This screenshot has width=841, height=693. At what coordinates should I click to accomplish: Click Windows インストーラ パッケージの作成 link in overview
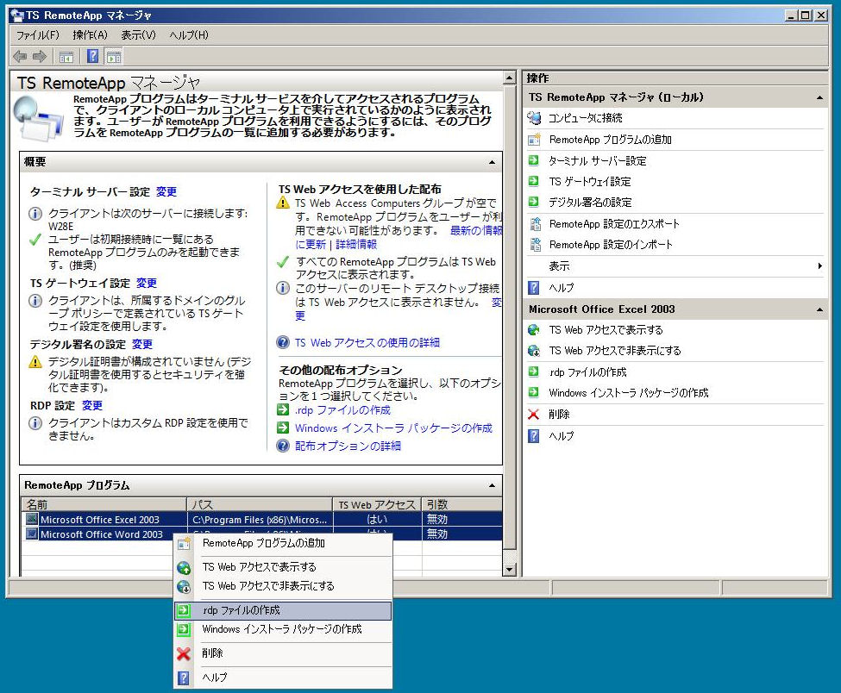(393, 428)
